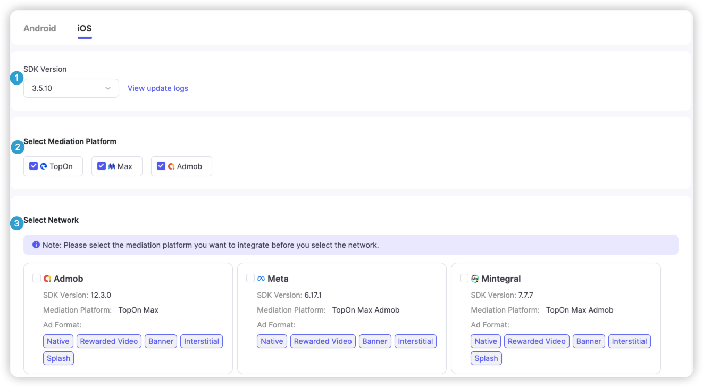This screenshot has width=703, height=387.
Task: Select the iOS tab
Action: point(85,28)
